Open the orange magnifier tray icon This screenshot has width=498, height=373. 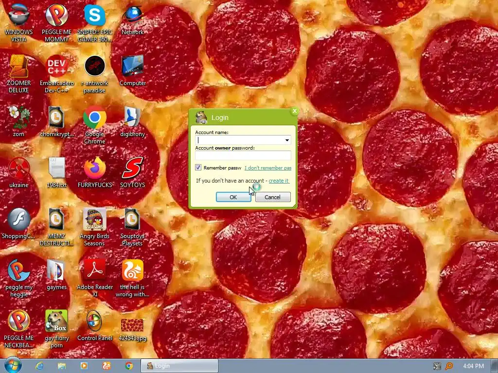pos(449,366)
